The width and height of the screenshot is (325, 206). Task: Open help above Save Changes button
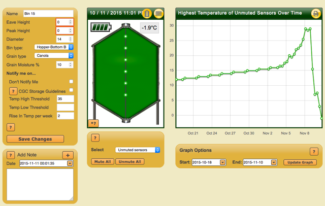11,127
